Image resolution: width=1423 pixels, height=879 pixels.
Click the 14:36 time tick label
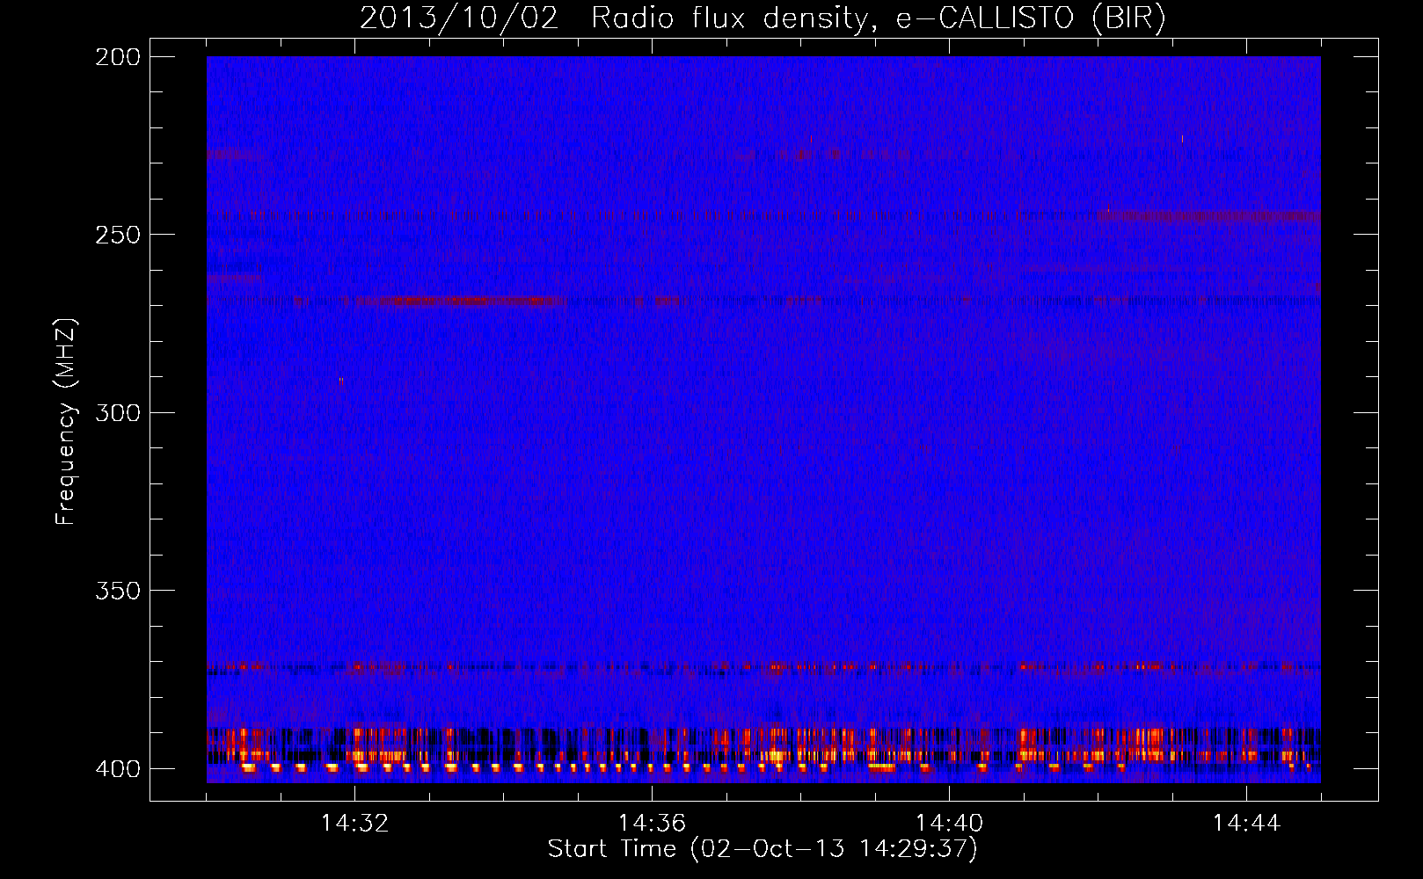(652, 823)
